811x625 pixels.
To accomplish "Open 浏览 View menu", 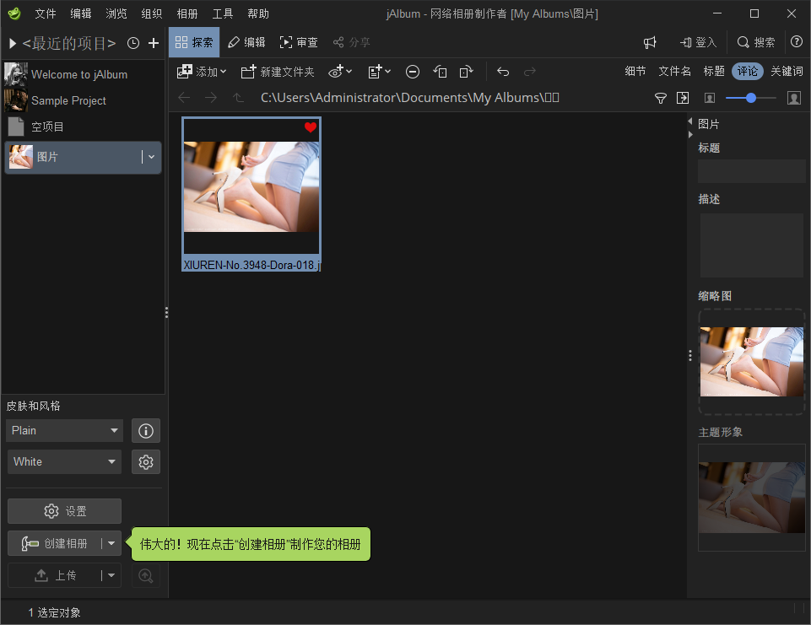I will click(116, 14).
